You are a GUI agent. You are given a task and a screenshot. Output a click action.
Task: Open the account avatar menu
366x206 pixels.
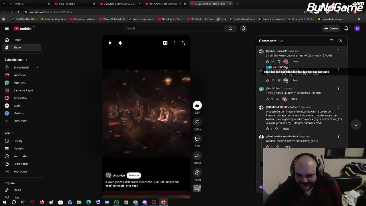tap(357, 28)
